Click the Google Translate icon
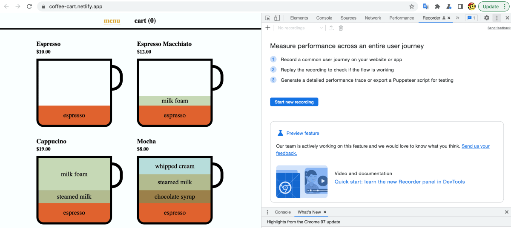The width and height of the screenshot is (511, 228). [x=426, y=6]
